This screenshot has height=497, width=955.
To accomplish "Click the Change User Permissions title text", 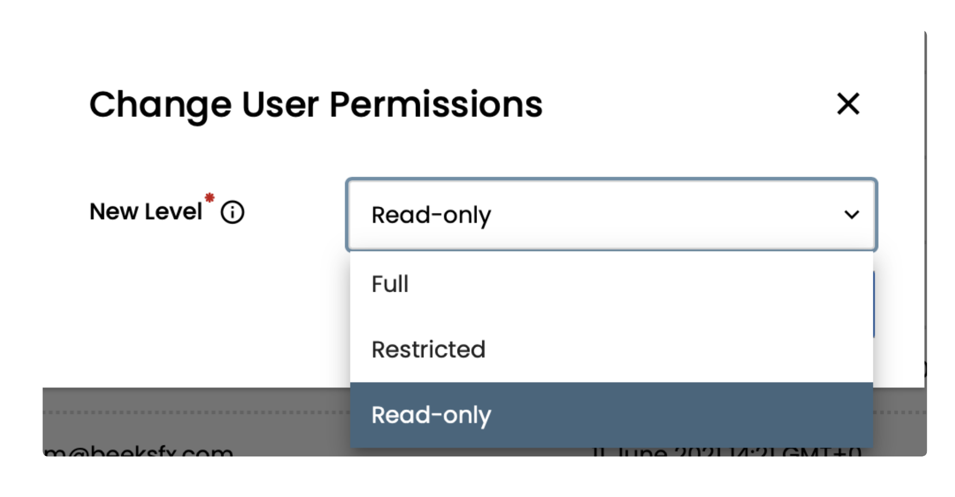I will pos(316,105).
